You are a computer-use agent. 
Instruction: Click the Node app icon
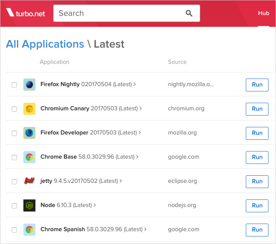(29, 205)
